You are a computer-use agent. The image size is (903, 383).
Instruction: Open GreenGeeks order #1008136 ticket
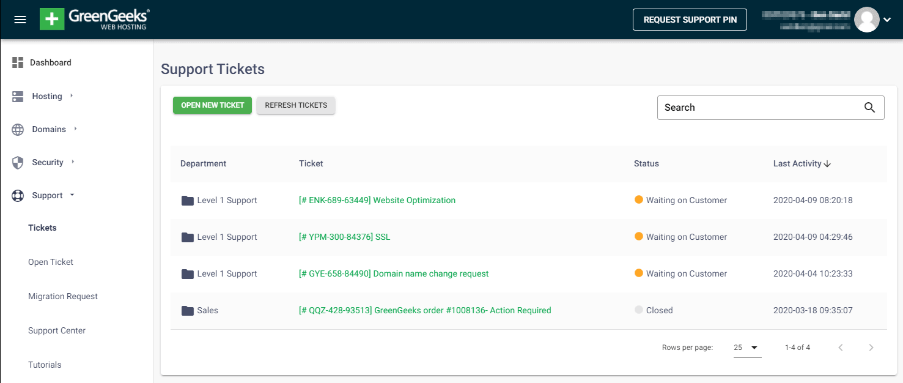click(x=425, y=310)
